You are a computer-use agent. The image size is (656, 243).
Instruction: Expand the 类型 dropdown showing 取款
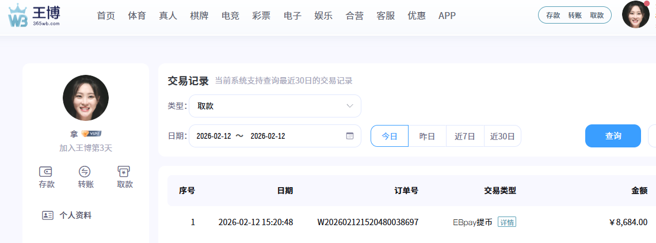[x=275, y=106]
